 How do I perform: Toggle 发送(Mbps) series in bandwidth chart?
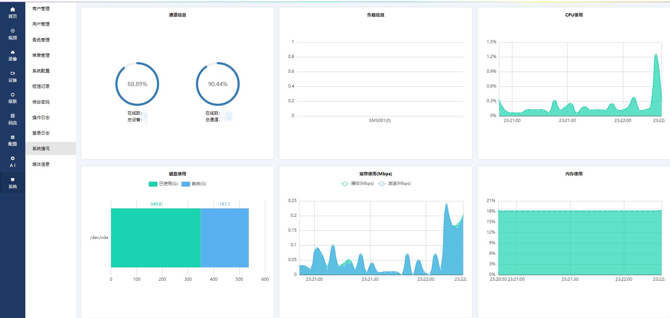click(394, 183)
